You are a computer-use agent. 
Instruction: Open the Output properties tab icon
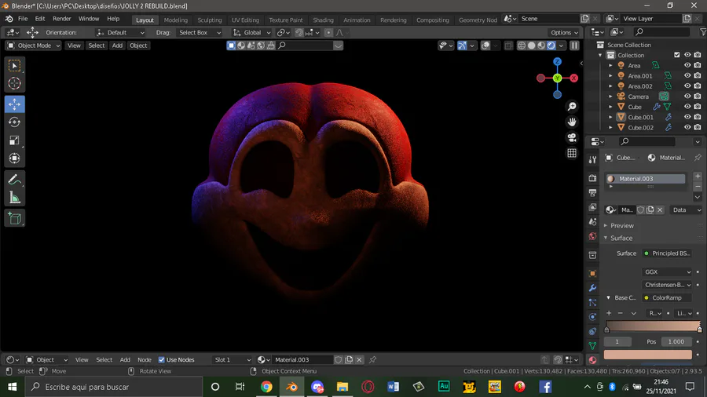[592, 193]
